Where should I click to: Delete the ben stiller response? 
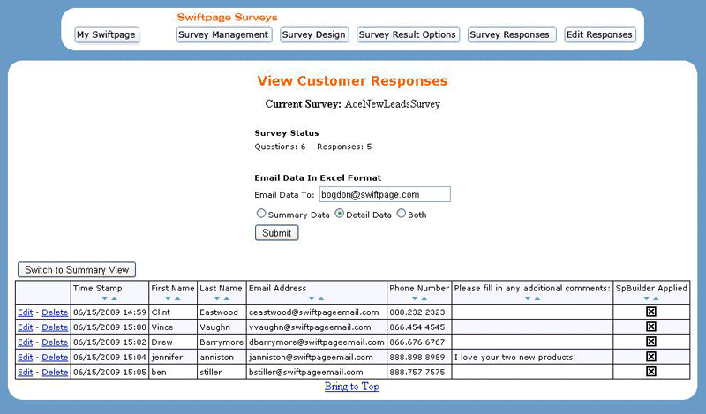pos(55,373)
